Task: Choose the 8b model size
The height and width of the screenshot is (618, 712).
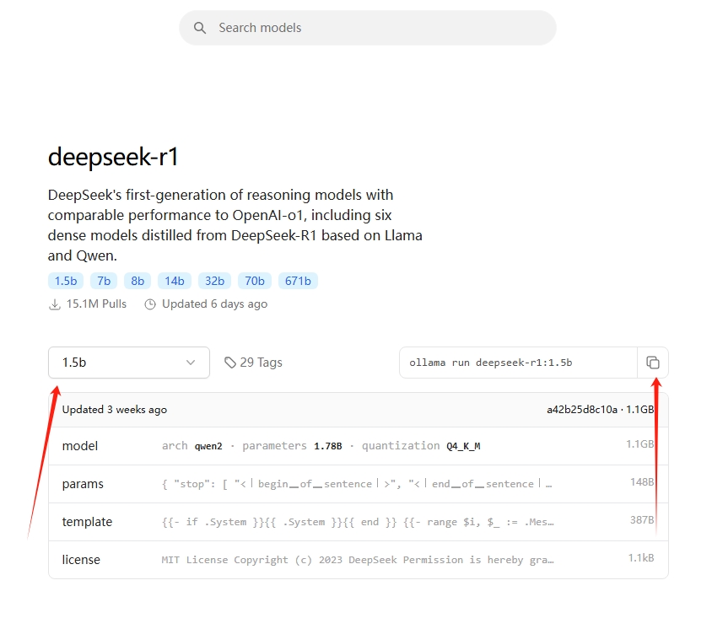Action: coord(138,281)
